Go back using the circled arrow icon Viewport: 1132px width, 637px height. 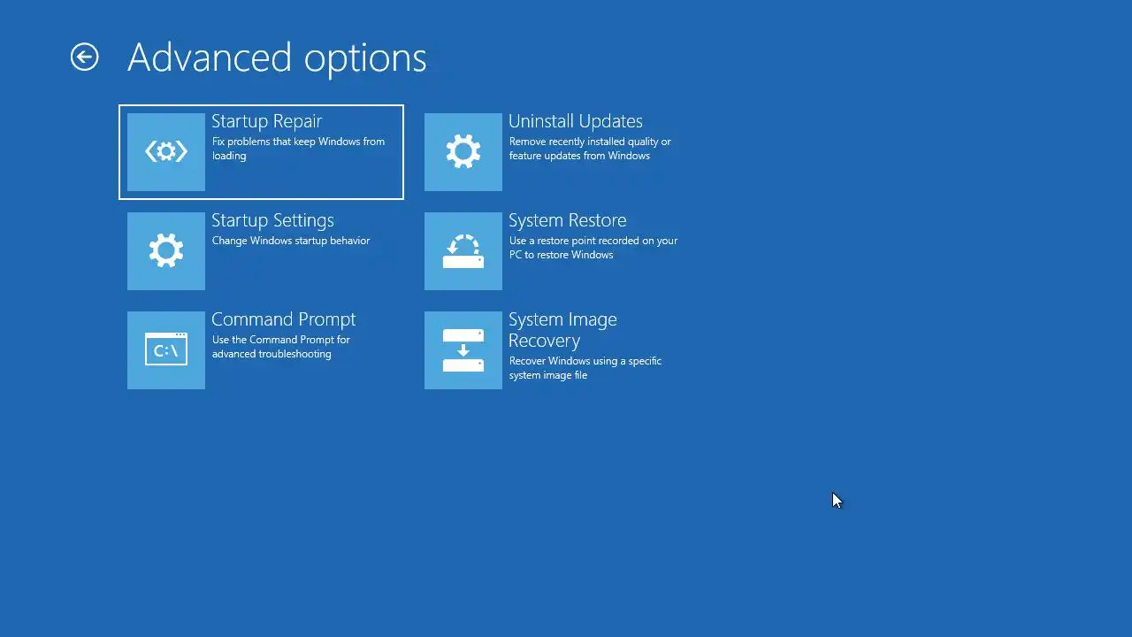click(85, 58)
